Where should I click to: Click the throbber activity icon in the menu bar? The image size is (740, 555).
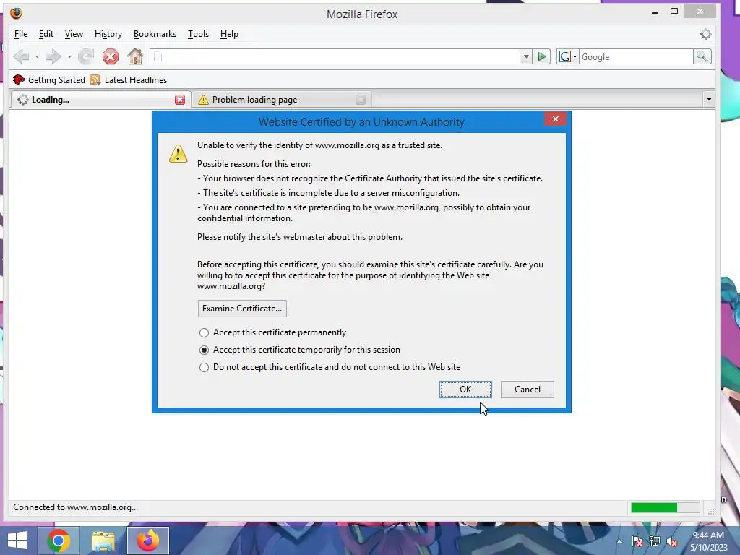pos(705,34)
